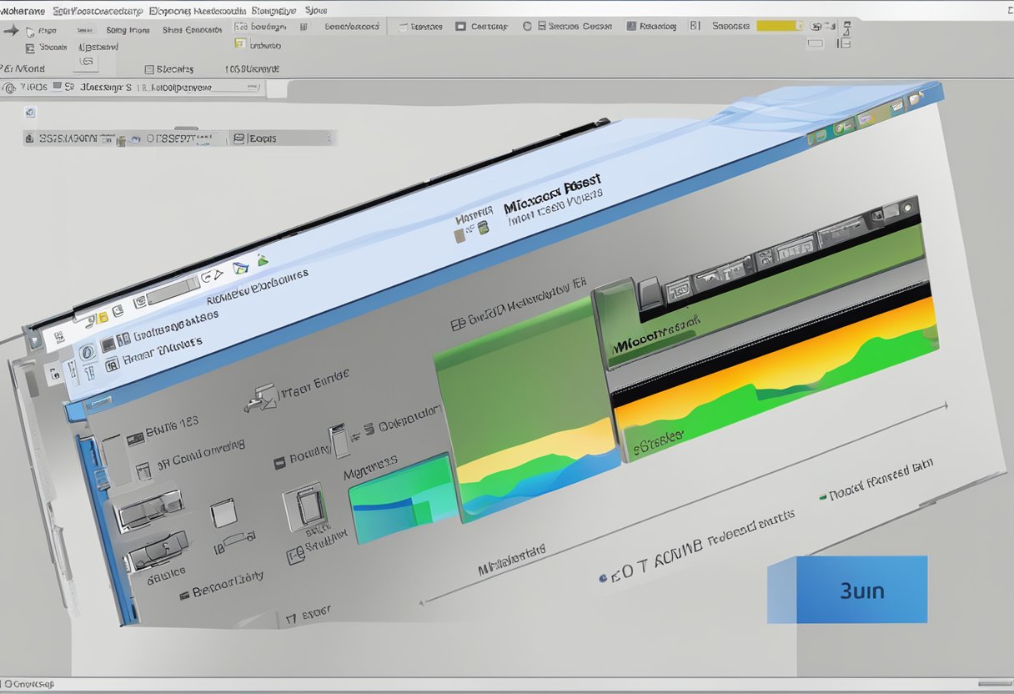This screenshot has width=1014, height=694.
Task: Click the small yellow icon at tilted window's left
Action: pos(103,318)
